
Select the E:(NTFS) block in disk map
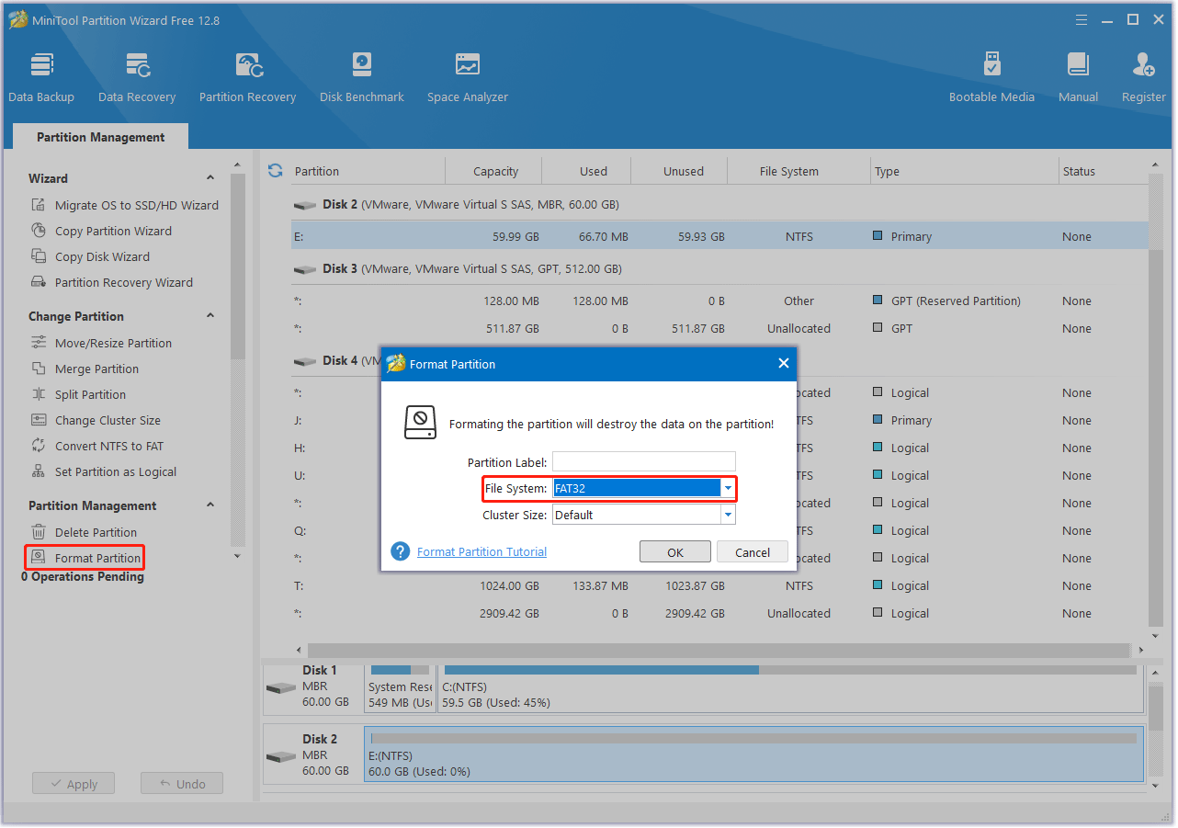coord(753,754)
